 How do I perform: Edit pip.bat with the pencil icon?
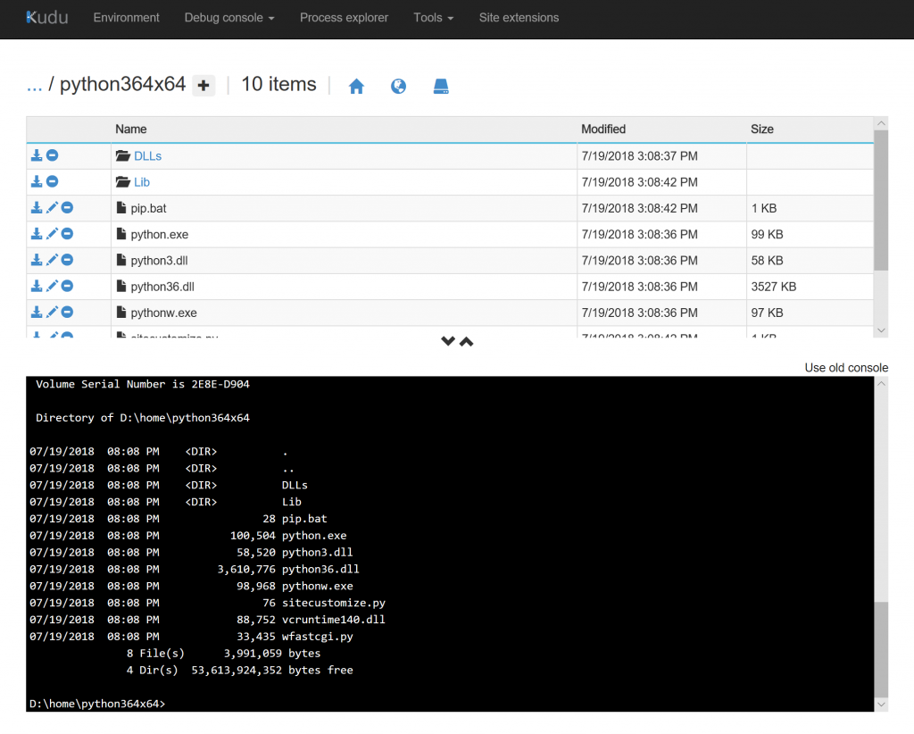(x=51, y=207)
